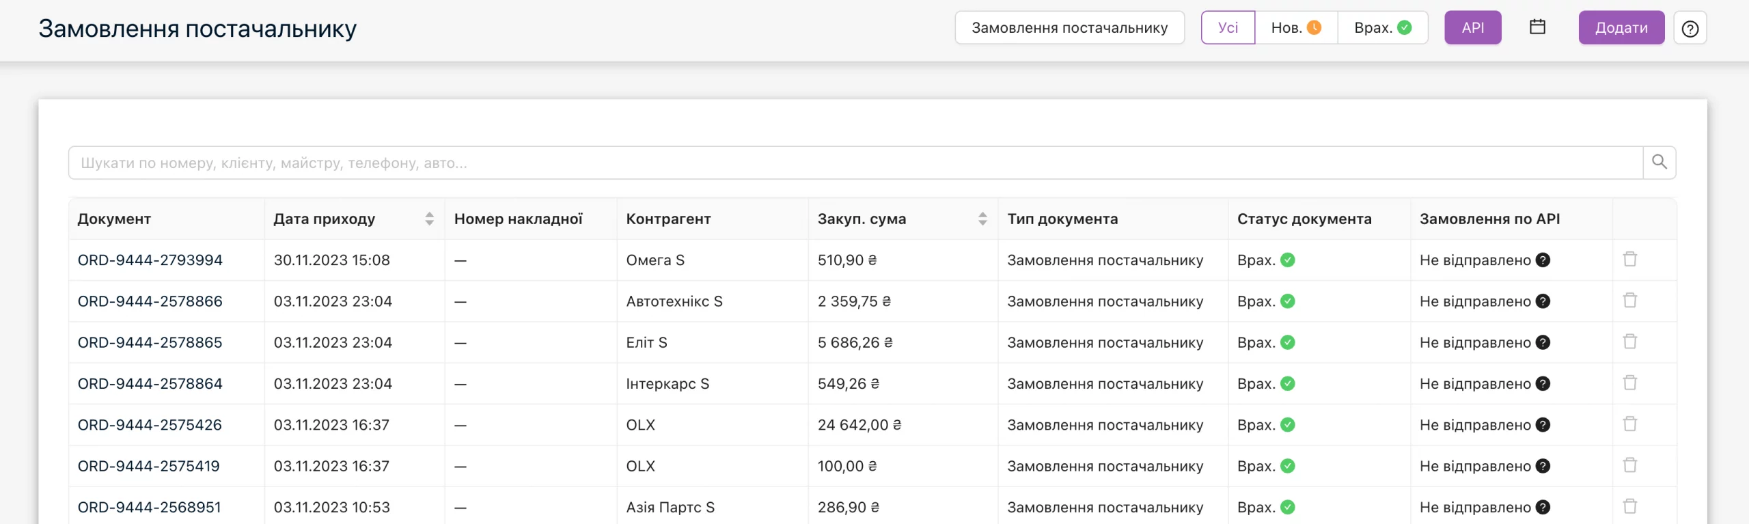This screenshot has width=1749, height=524.
Task: Click the amount 286,90 ₴
Action: [x=849, y=508]
